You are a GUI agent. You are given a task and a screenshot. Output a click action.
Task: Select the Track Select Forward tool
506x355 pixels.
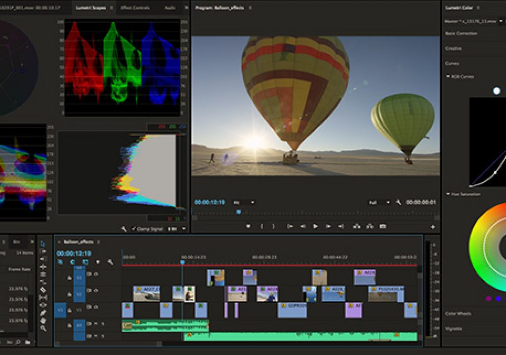pyautogui.click(x=43, y=251)
